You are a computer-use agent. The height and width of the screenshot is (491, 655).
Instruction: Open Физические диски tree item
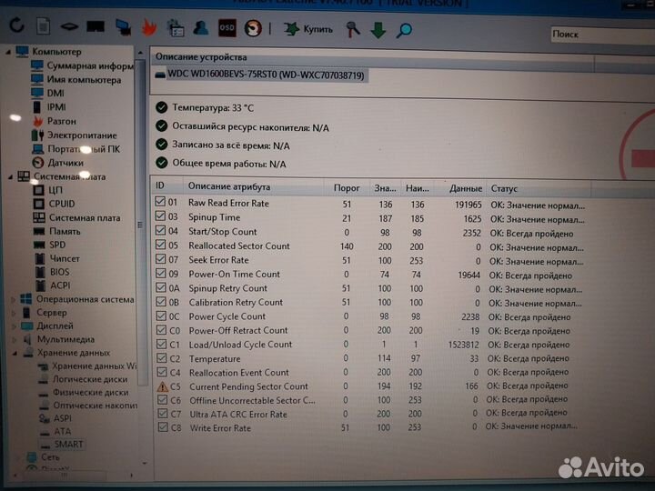click(84, 393)
